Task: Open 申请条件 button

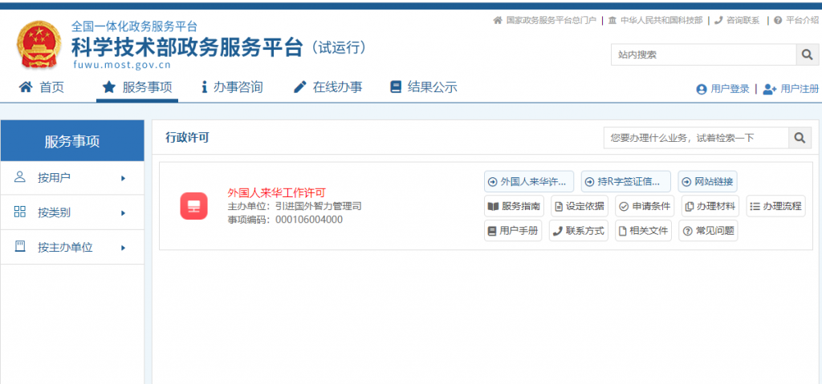Action: (645, 206)
